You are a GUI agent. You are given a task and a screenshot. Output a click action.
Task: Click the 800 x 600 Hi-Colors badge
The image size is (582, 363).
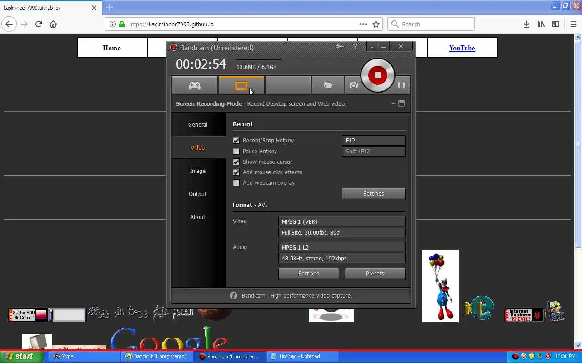tap(28, 315)
